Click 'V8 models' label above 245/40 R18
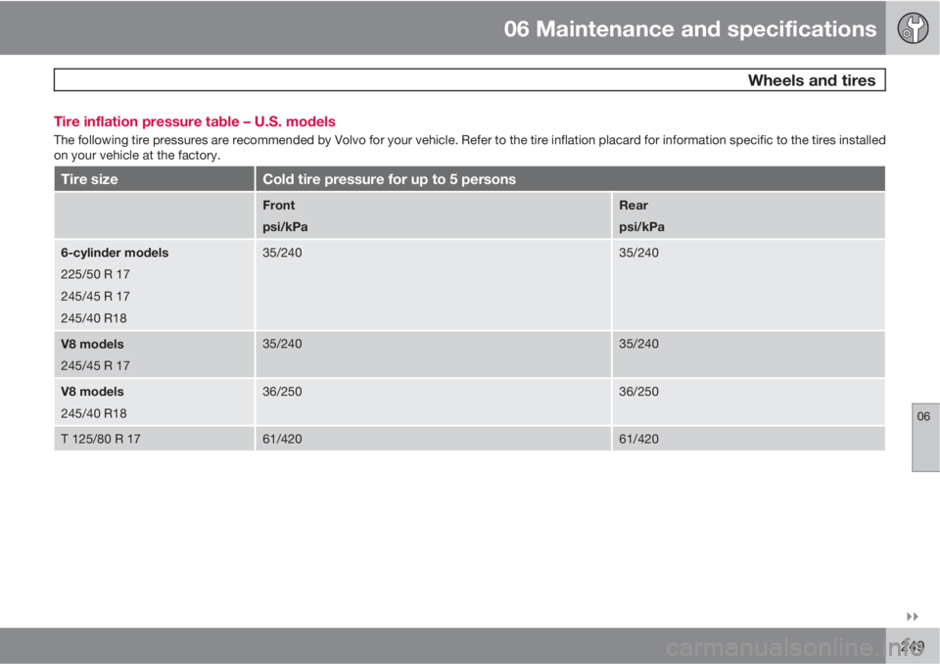 pyautogui.click(x=92, y=392)
